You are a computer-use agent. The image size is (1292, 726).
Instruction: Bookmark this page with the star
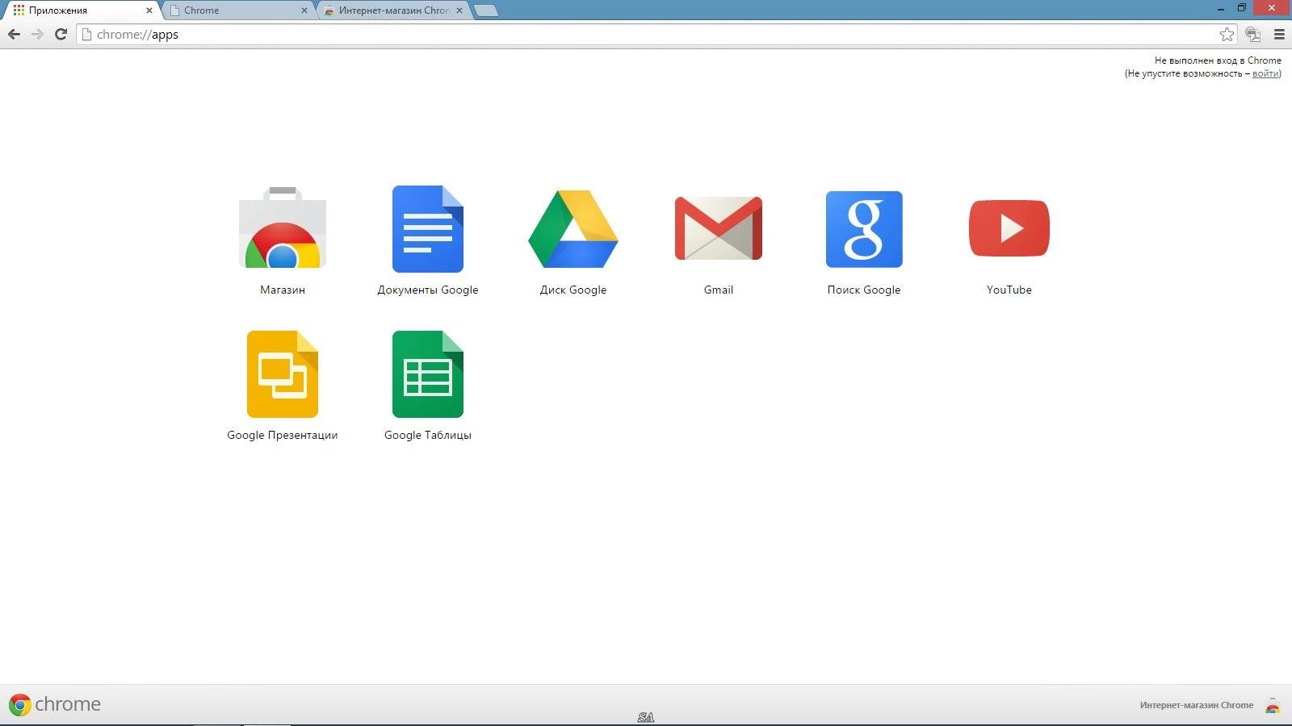point(1227,34)
